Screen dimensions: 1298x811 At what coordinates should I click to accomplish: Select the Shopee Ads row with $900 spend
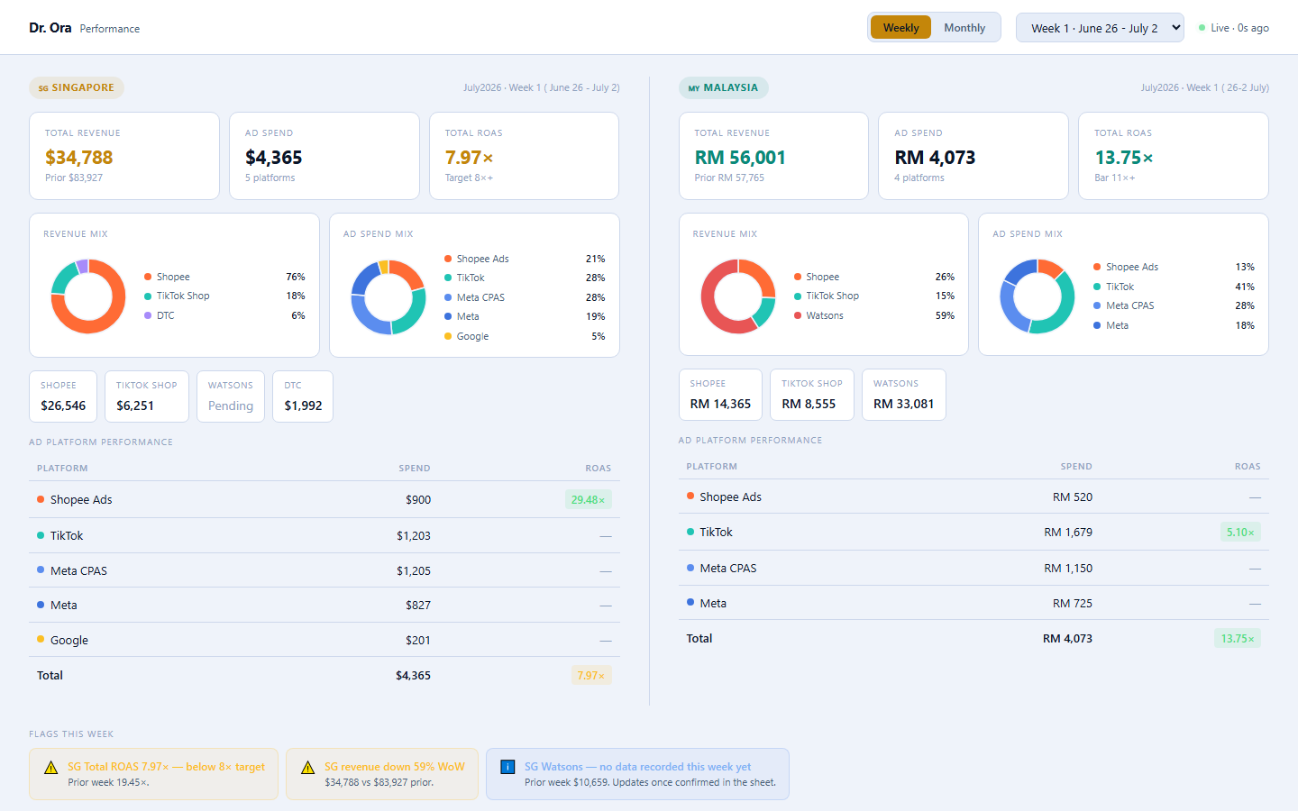[324, 499]
